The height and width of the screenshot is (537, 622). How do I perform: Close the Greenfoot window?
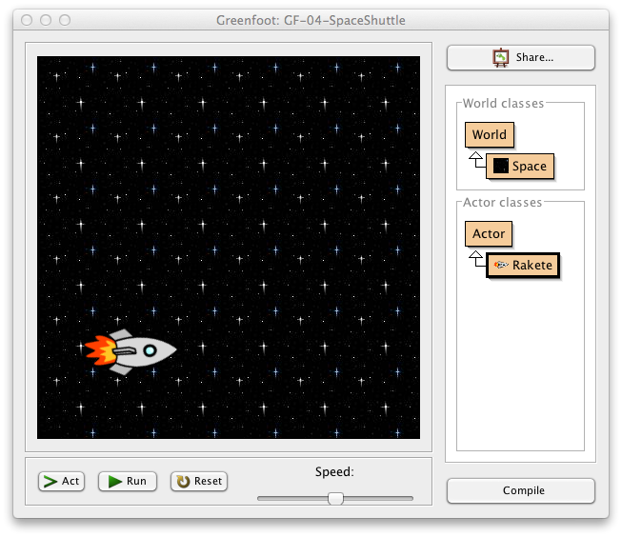(x=27, y=20)
